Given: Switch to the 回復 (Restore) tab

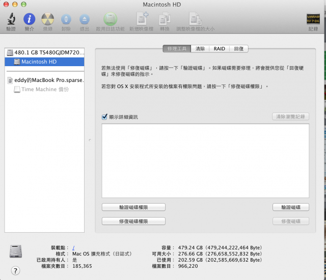Looking at the screenshot, I should (x=239, y=49).
